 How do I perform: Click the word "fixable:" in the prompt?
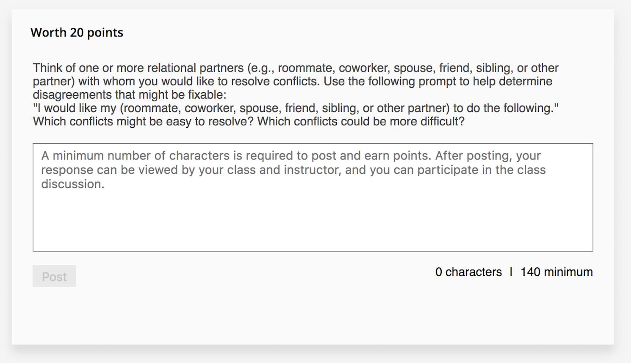click(207, 94)
